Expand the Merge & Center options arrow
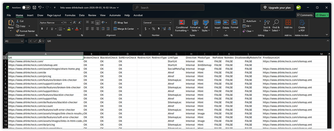This screenshot has width=334, height=131. pos(137,29)
